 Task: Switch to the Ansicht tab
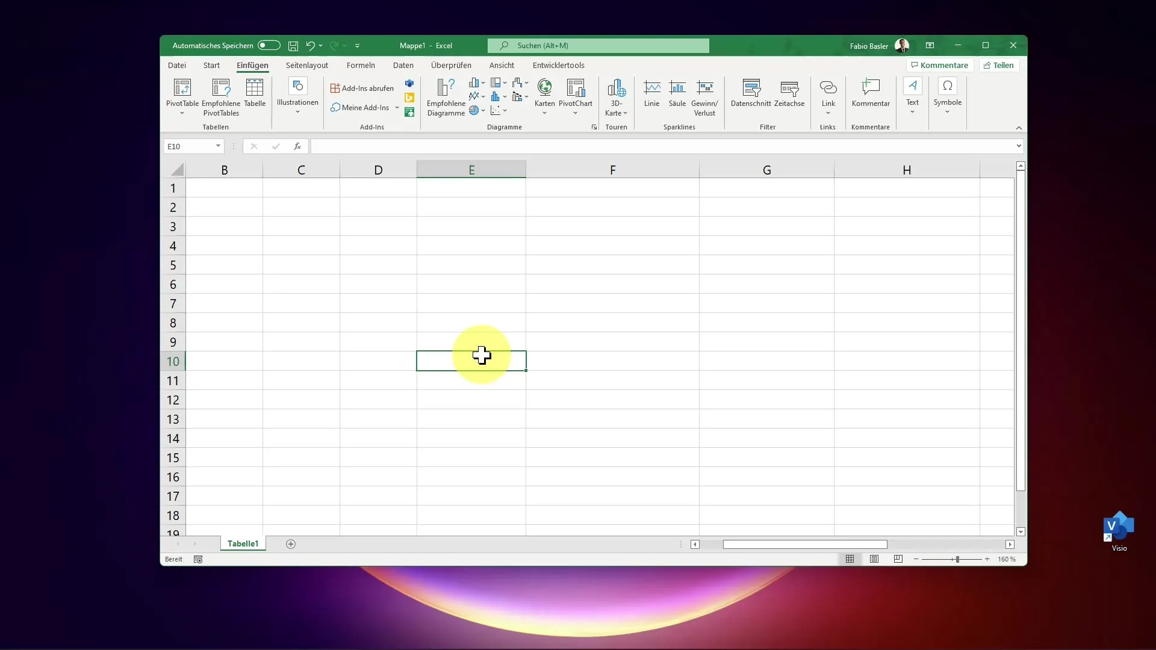pos(502,65)
